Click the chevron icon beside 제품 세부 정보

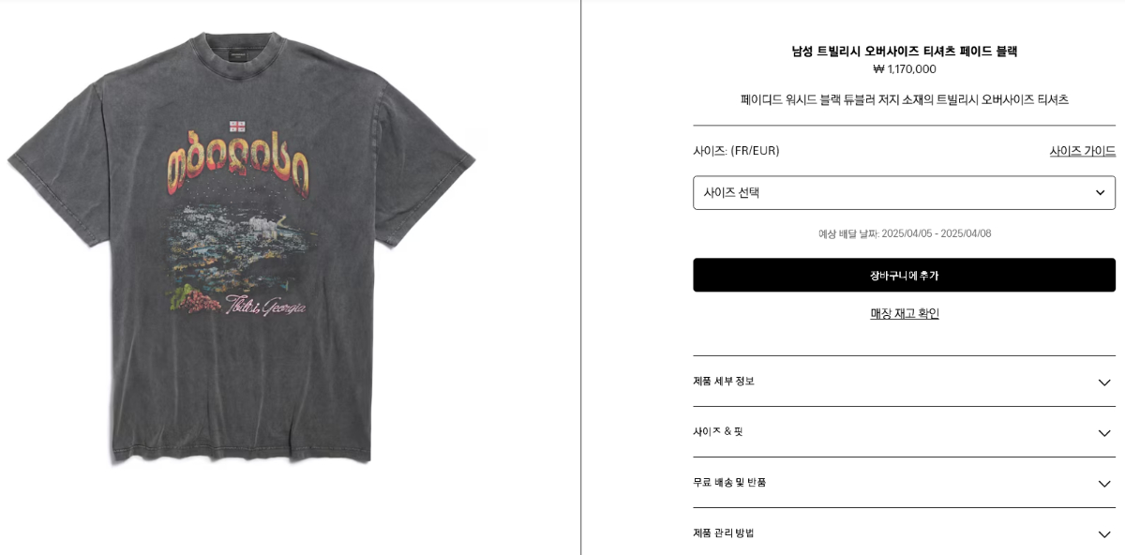pyautogui.click(x=1103, y=382)
